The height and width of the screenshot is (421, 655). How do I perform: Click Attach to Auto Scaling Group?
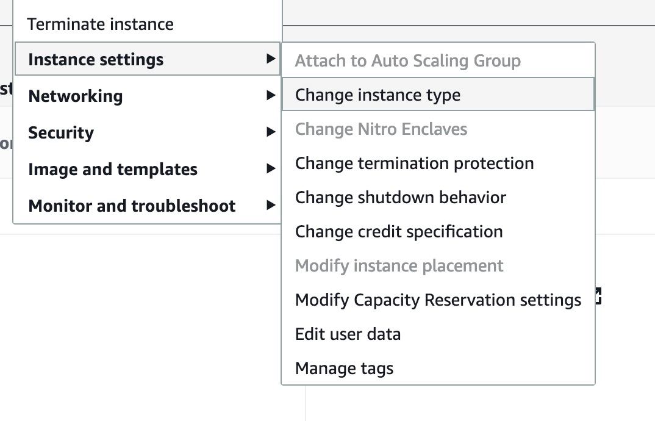438,60
